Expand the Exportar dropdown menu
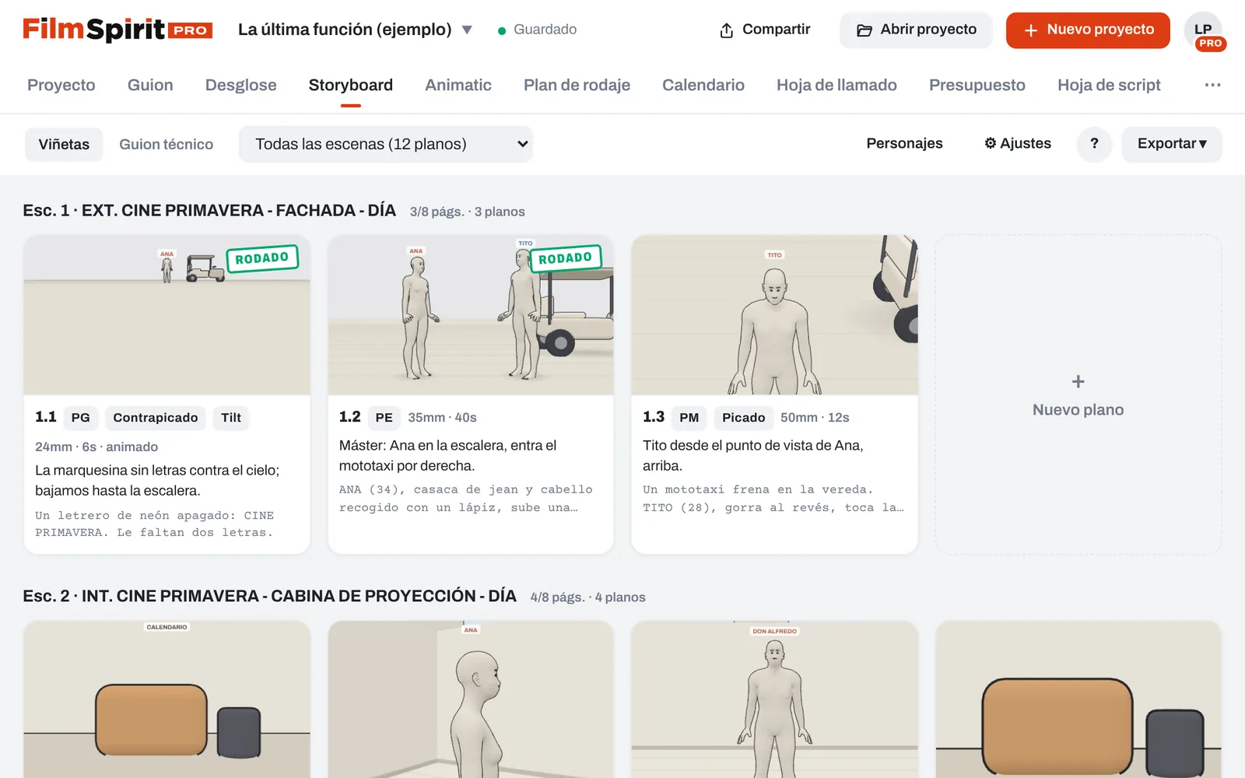Image resolution: width=1245 pixels, height=778 pixels. 1172,144
